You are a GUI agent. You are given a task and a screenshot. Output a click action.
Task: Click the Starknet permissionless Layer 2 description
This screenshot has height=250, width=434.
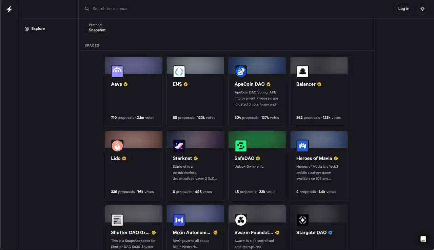[195, 173]
